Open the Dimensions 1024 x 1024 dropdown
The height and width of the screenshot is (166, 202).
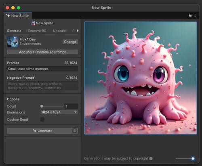(x=59, y=112)
